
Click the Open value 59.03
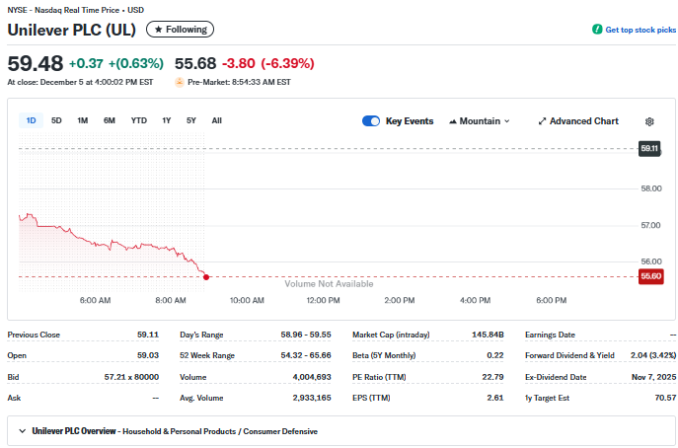click(148, 355)
